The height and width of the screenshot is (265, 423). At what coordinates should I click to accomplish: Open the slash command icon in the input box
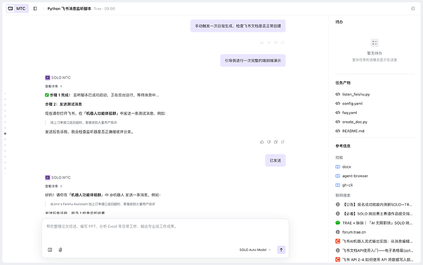tap(50, 250)
